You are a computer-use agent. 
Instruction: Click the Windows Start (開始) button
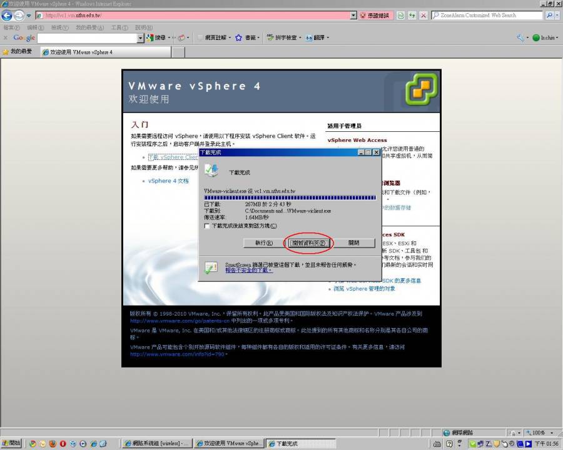point(11,444)
